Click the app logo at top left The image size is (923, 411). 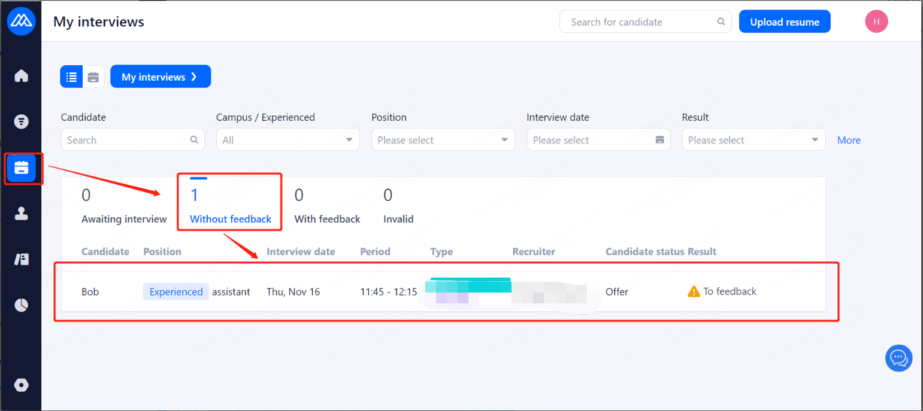point(22,22)
